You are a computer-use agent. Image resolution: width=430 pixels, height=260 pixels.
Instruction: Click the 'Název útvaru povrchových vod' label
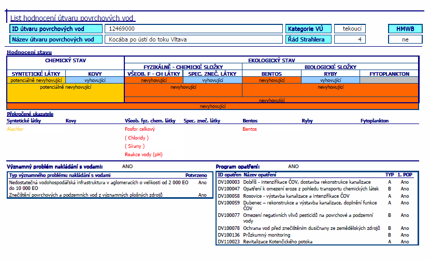[56, 39]
